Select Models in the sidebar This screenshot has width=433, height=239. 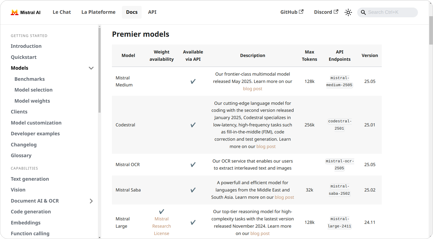pos(19,68)
